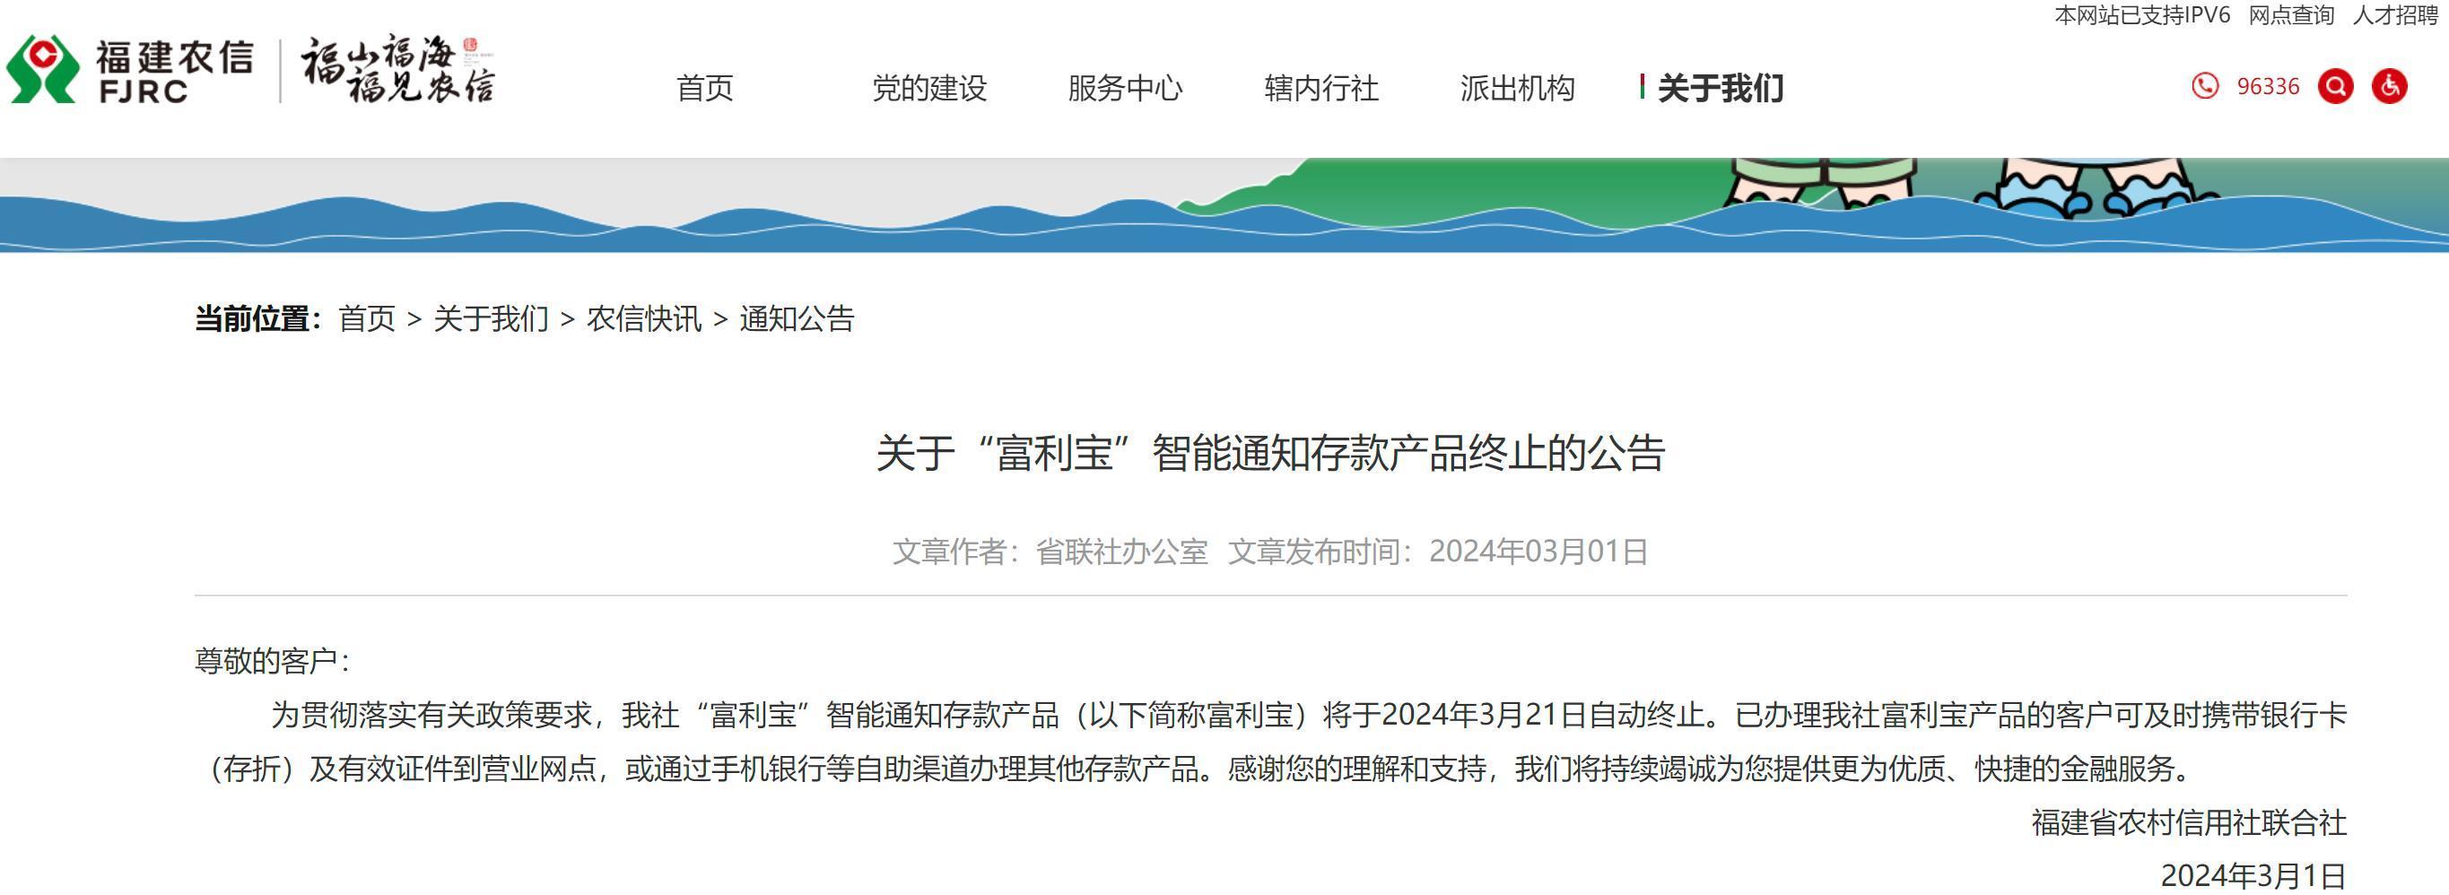2449x895 pixels.
Task: Click the 当前位置 breadcrumb label
Action: [258, 318]
